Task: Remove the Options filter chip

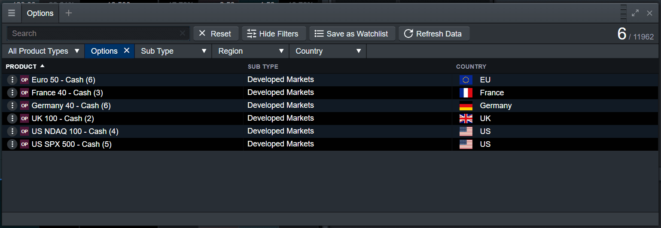Action: point(127,51)
